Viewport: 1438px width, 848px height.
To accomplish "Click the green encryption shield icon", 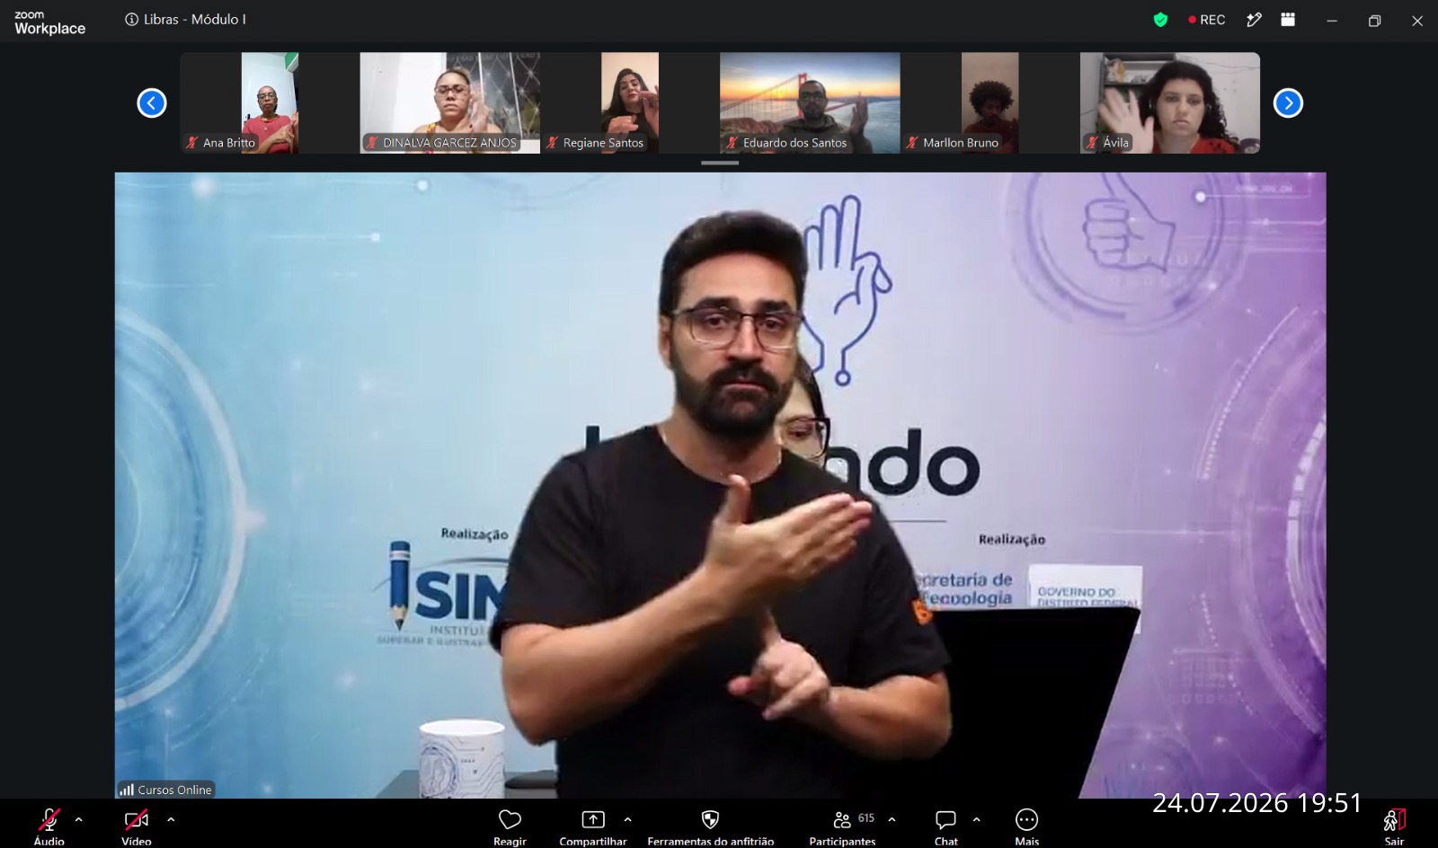I will [x=1160, y=20].
